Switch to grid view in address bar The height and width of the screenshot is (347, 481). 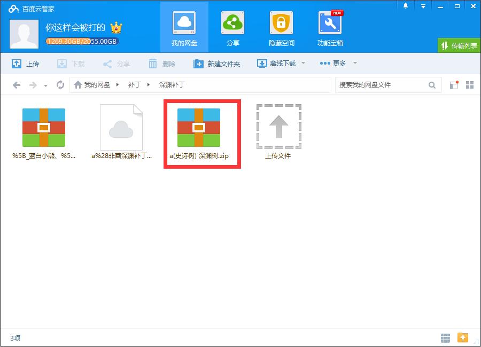(x=470, y=85)
